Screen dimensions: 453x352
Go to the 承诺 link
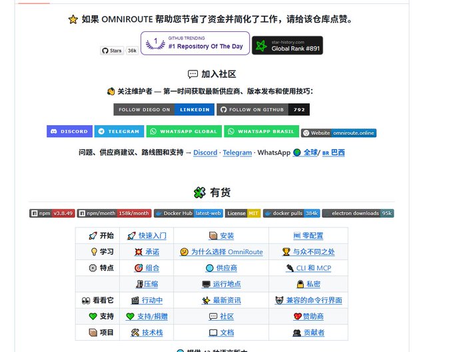[x=147, y=252]
